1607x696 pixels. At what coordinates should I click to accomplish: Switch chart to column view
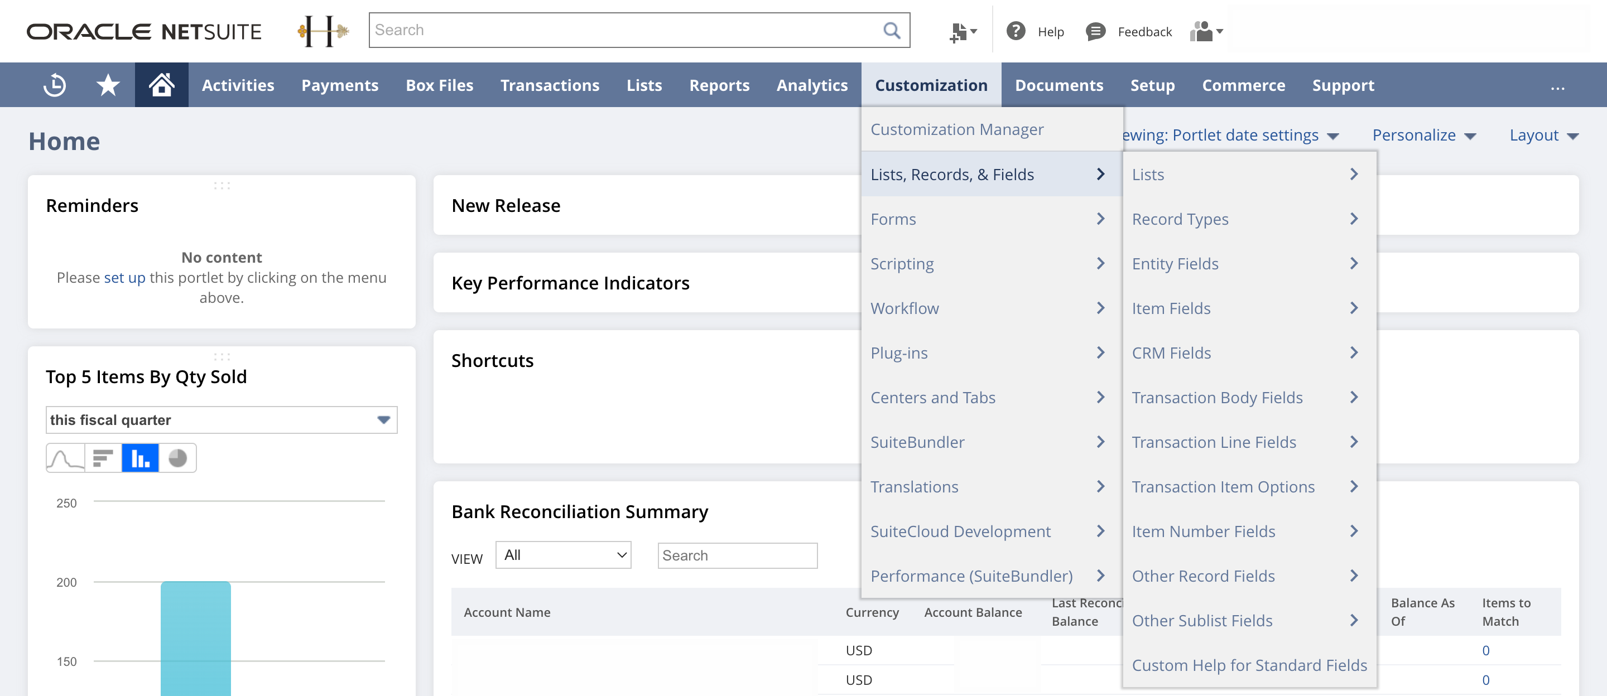[141, 458]
